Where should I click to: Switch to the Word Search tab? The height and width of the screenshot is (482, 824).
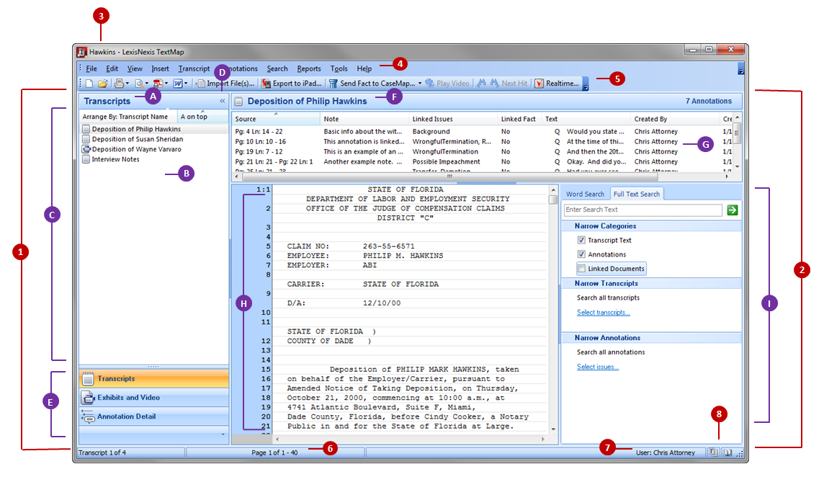[x=585, y=195]
